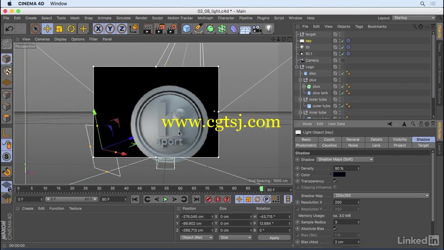This screenshot has height=250, width=444.
Task: Activate the Scale tool
Action: pos(59,29)
